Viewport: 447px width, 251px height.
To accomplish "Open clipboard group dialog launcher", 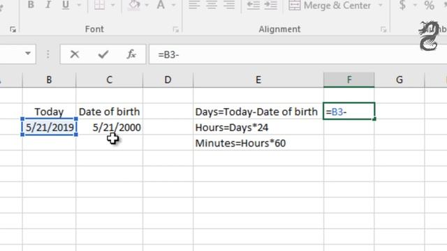I will (x=13, y=29).
